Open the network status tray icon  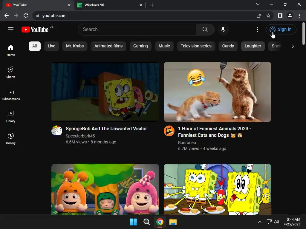point(269,222)
